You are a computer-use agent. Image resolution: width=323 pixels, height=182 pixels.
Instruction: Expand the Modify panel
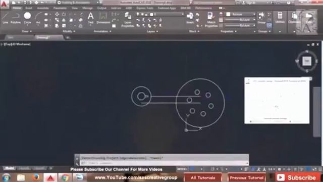click(69, 31)
